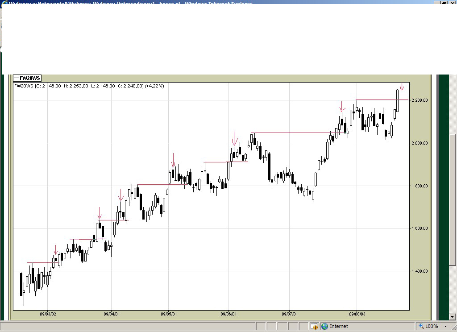Click the 1 400,00 price axis label

pos(420,271)
